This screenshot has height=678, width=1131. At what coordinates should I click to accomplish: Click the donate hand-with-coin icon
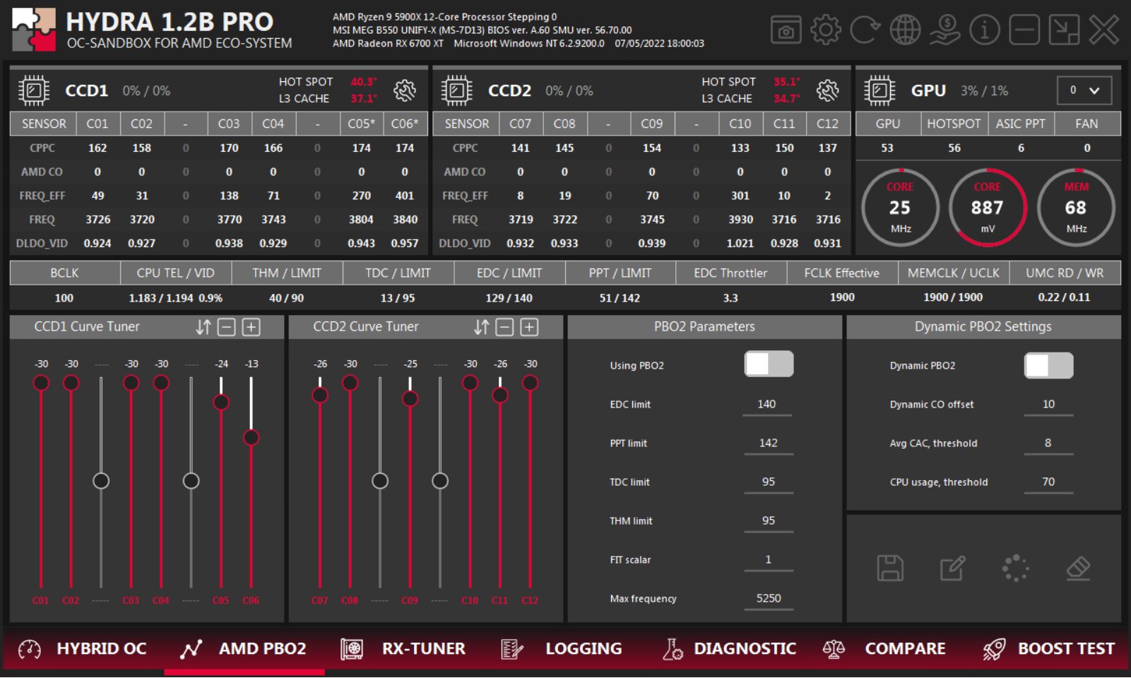pyautogui.click(x=945, y=30)
